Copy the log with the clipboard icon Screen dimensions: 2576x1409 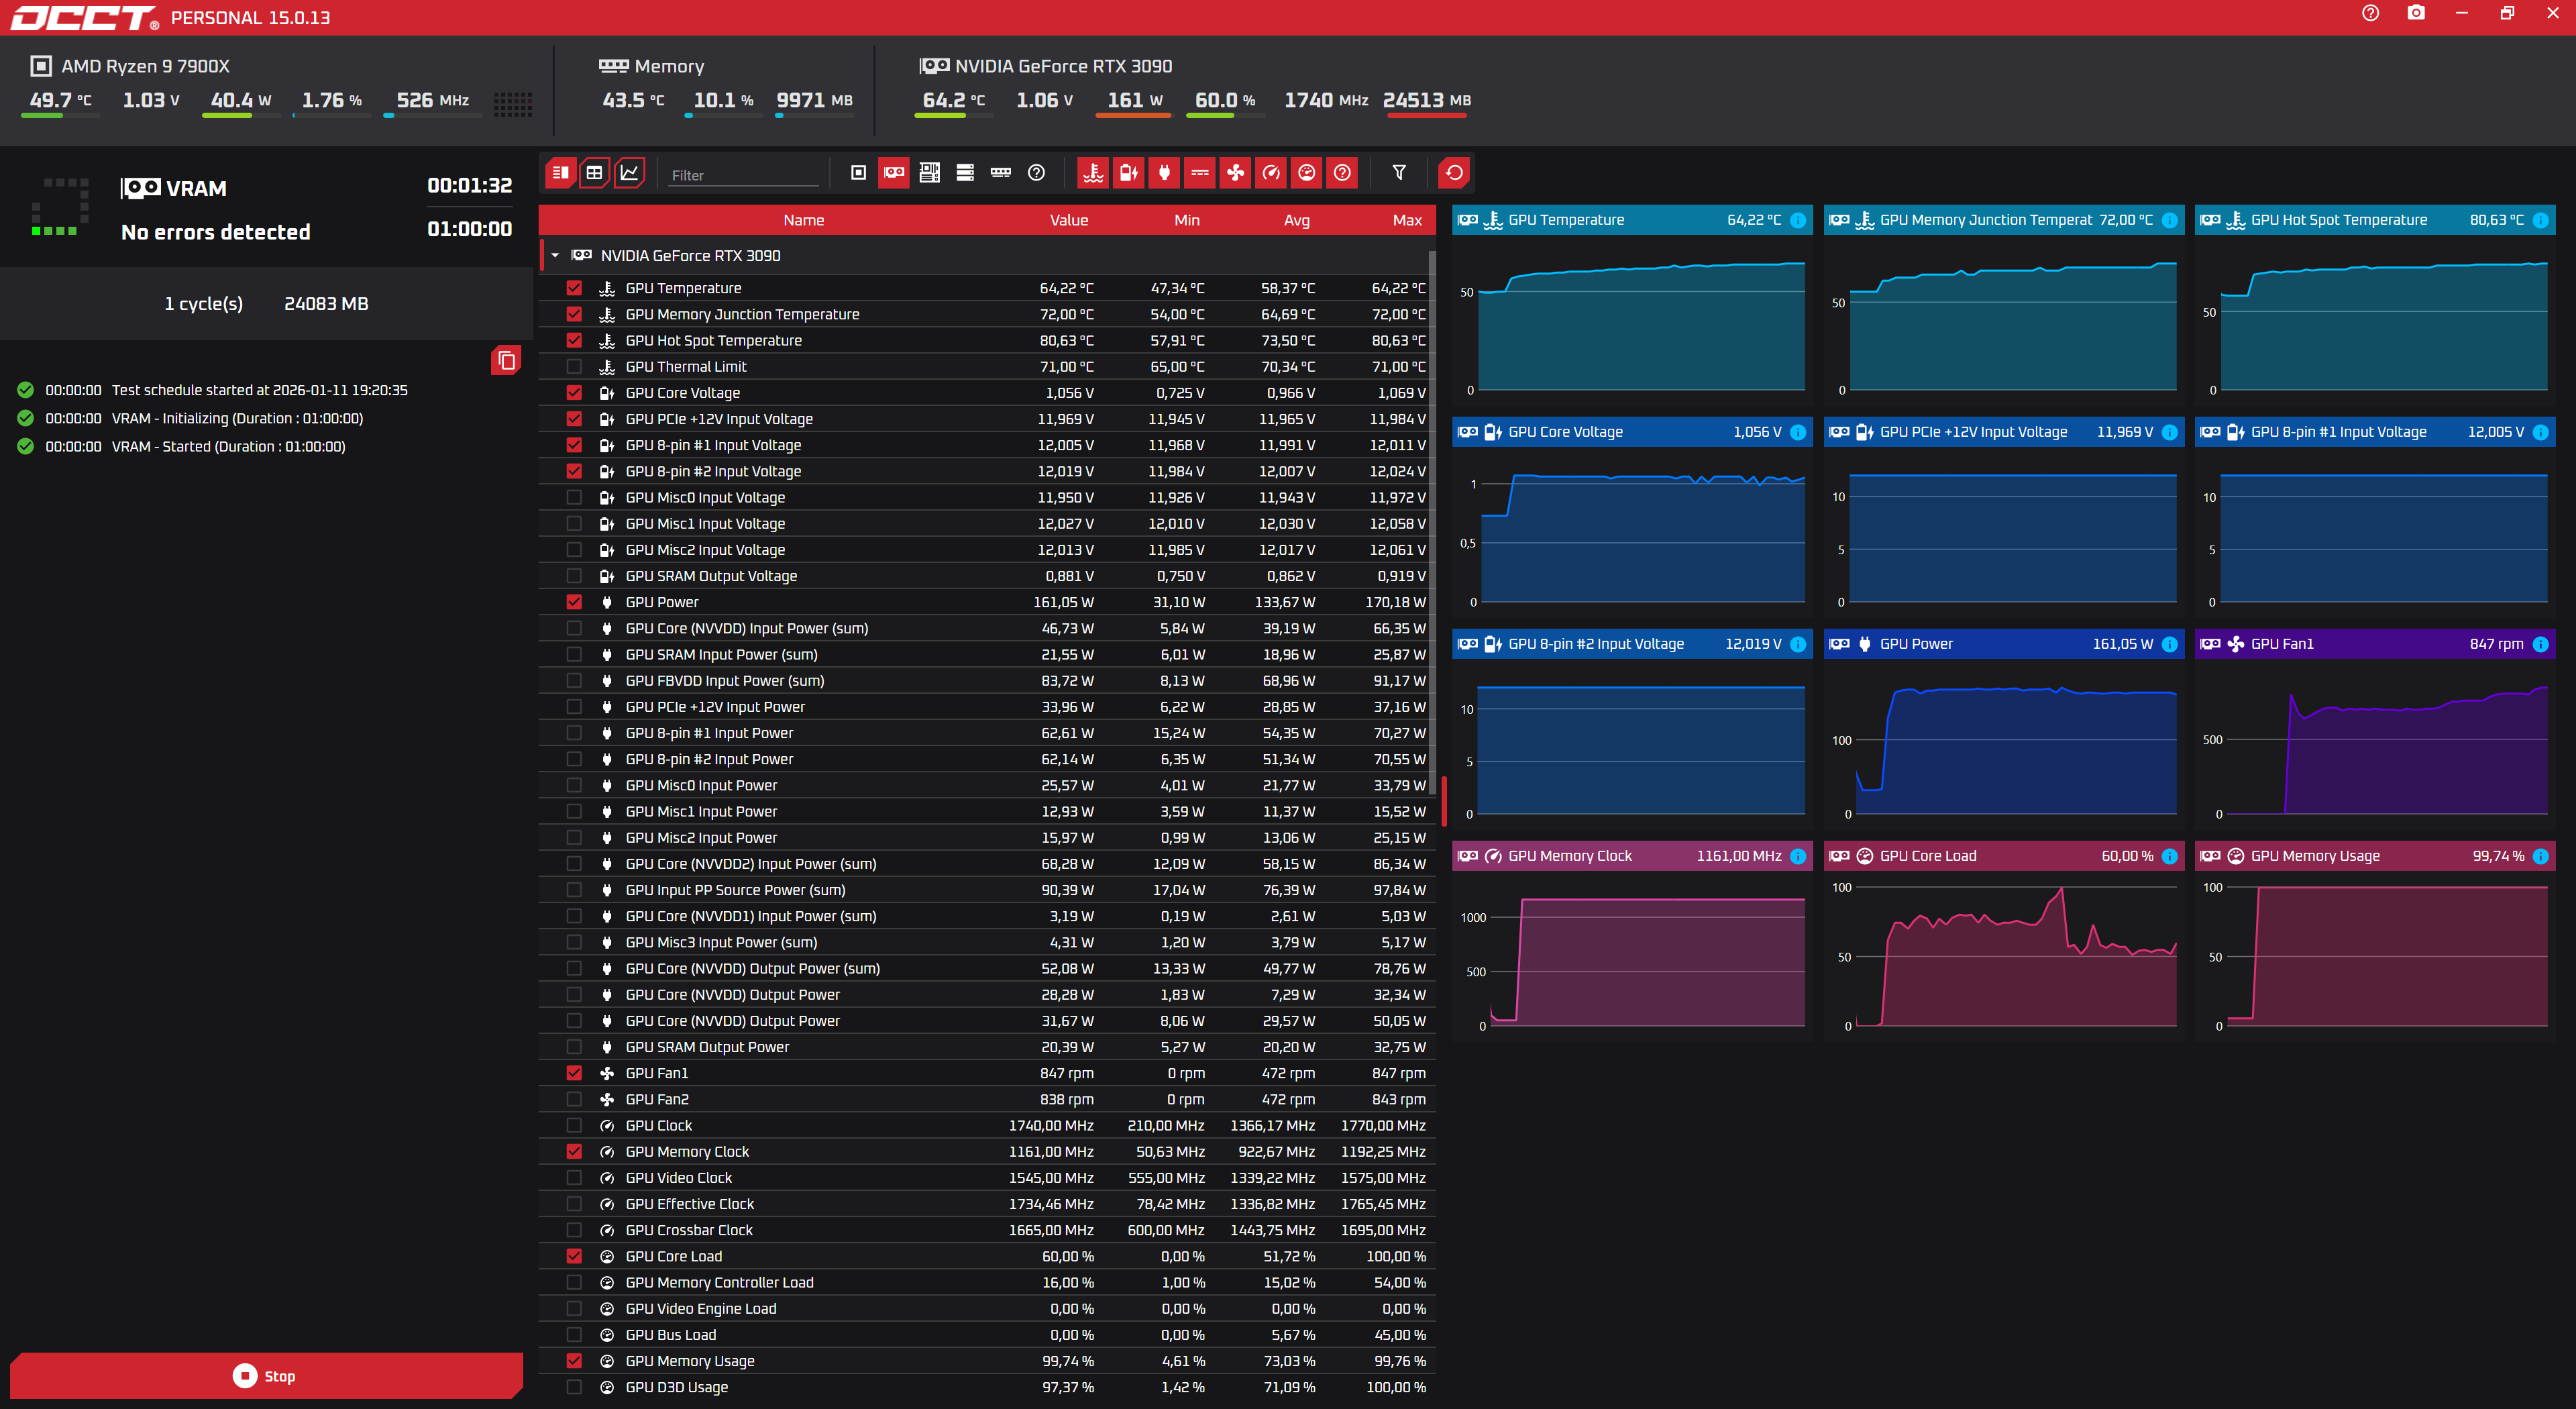(x=506, y=361)
